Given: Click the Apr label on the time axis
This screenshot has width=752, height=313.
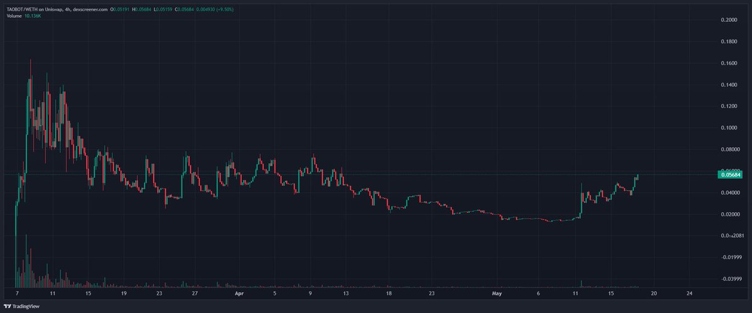Looking at the screenshot, I should pos(238,293).
